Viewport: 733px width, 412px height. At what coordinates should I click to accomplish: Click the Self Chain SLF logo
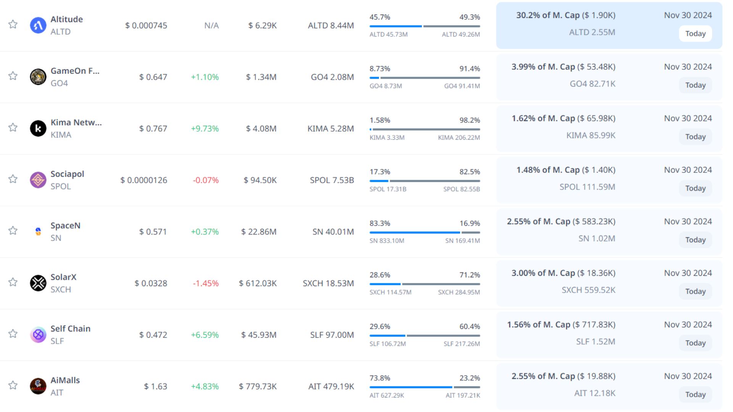pos(38,335)
